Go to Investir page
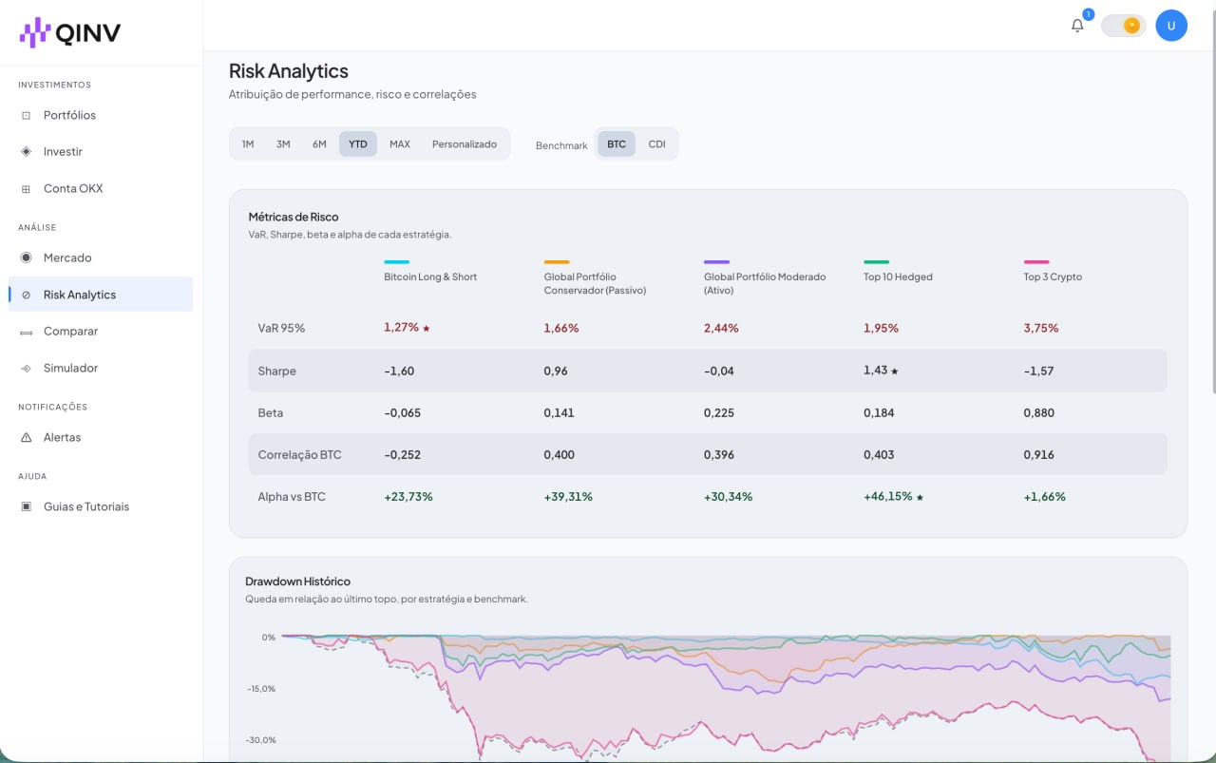 tap(101, 151)
